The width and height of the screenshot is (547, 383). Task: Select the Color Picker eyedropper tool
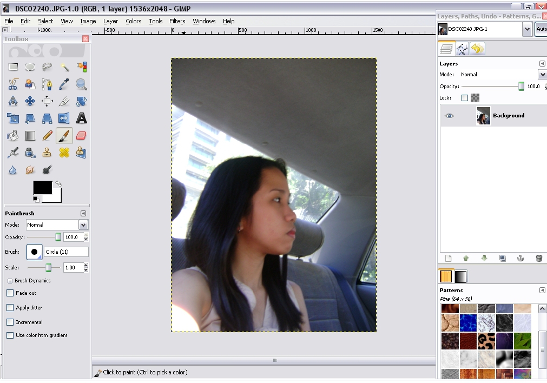(64, 84)
